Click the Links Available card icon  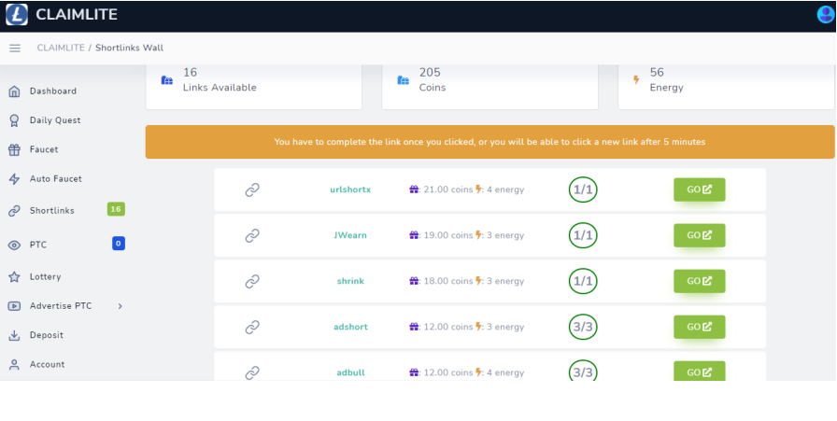(167, 80)
